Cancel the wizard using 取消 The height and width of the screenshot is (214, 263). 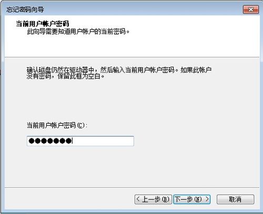tap(235, 199)
